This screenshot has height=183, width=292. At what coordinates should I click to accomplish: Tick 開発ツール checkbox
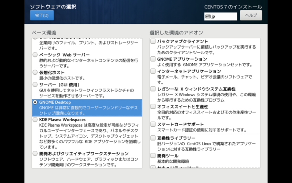pos(153,156)
